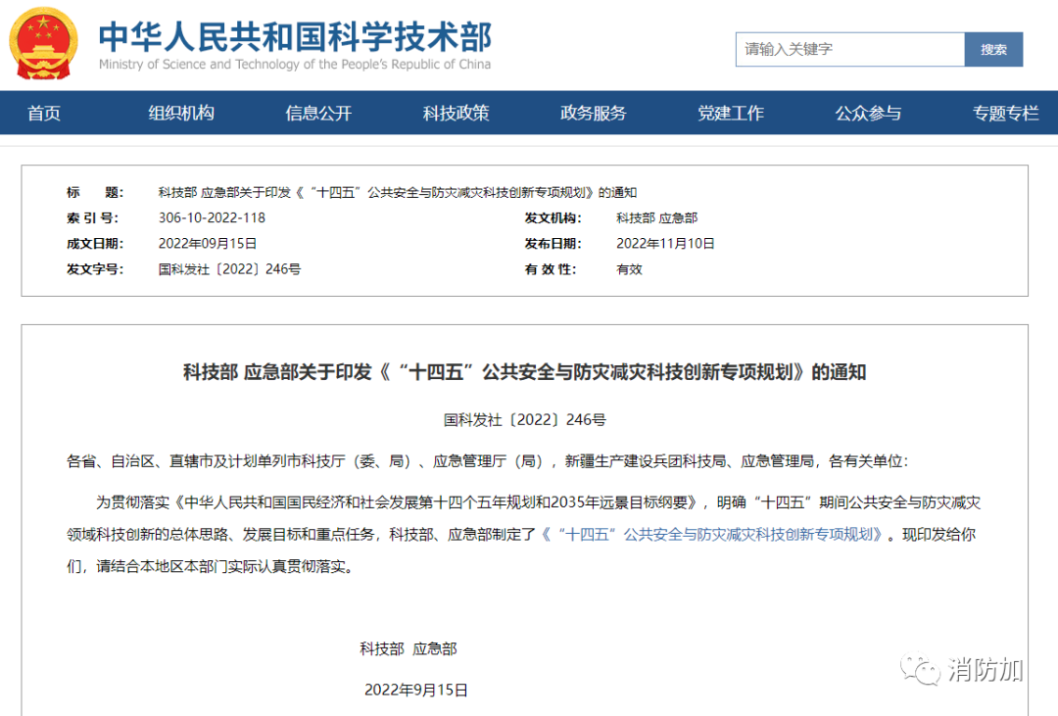
Task: Focus the 请输入关键字 search field
Action: click(x=849, y=49)
